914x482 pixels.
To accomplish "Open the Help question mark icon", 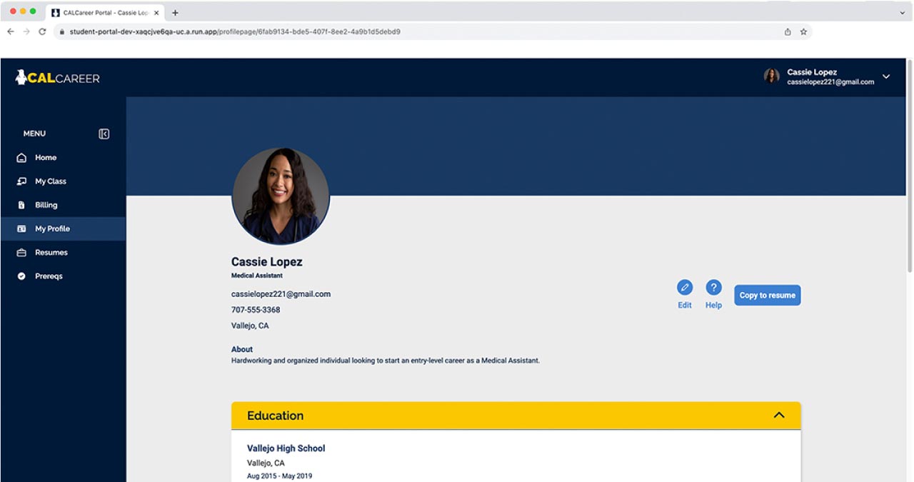I will [713, 287].
